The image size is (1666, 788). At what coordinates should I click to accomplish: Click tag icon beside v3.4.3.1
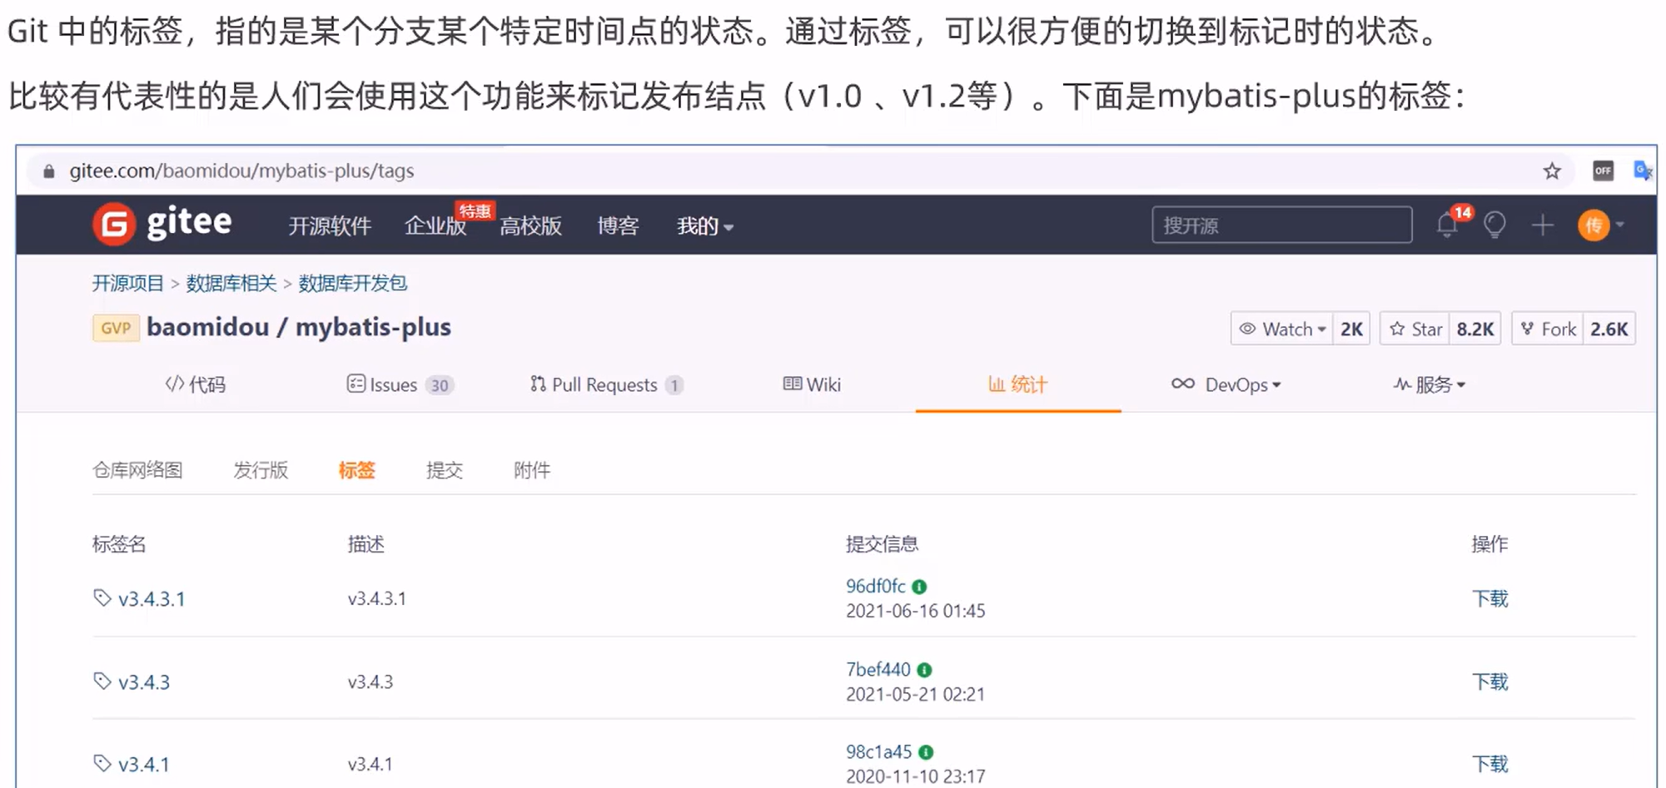point(102,598)
